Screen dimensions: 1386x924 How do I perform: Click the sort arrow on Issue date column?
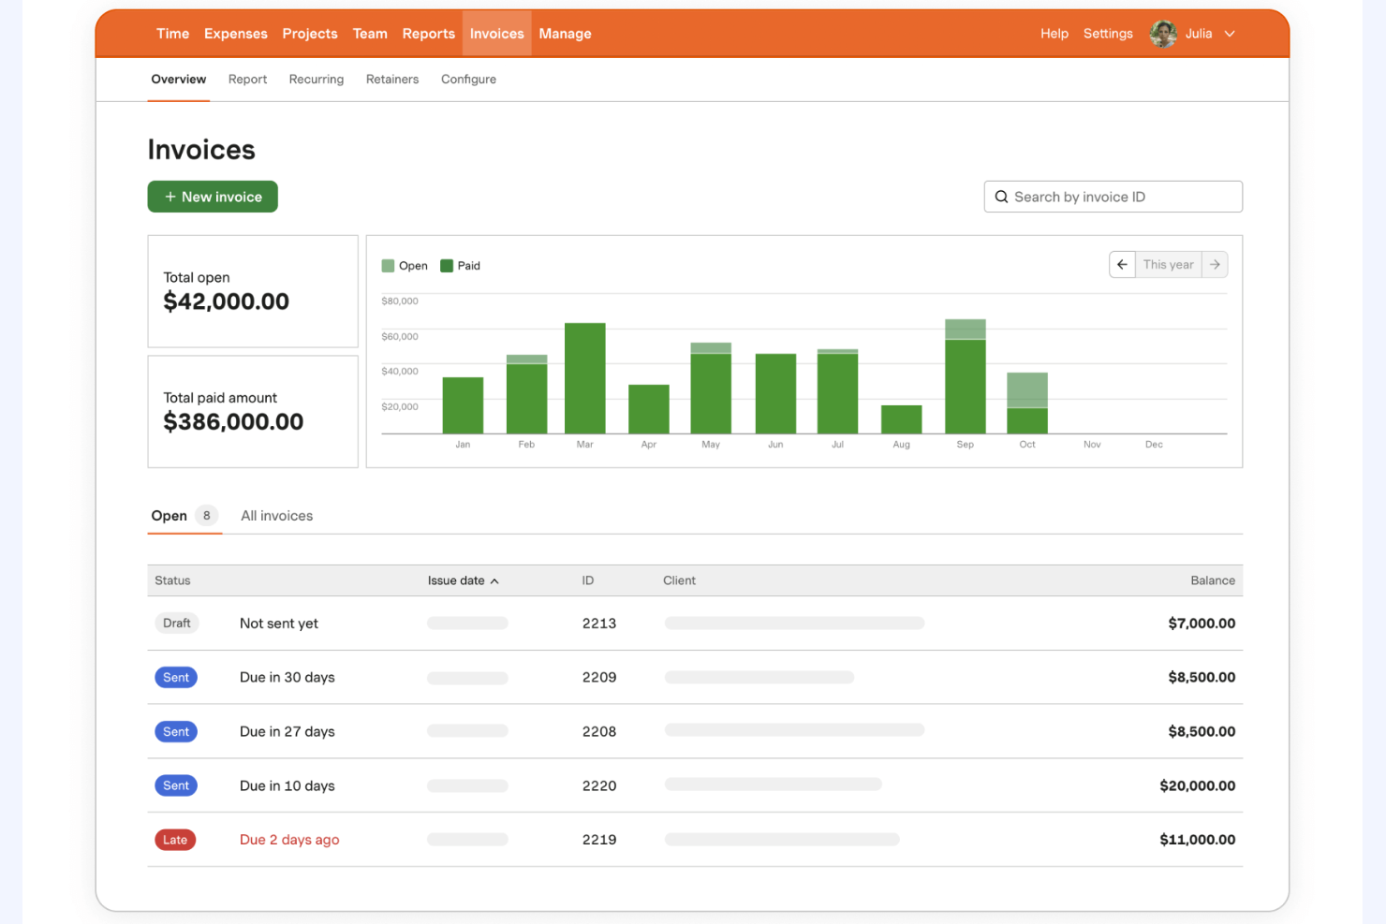[x=495, y=580]
